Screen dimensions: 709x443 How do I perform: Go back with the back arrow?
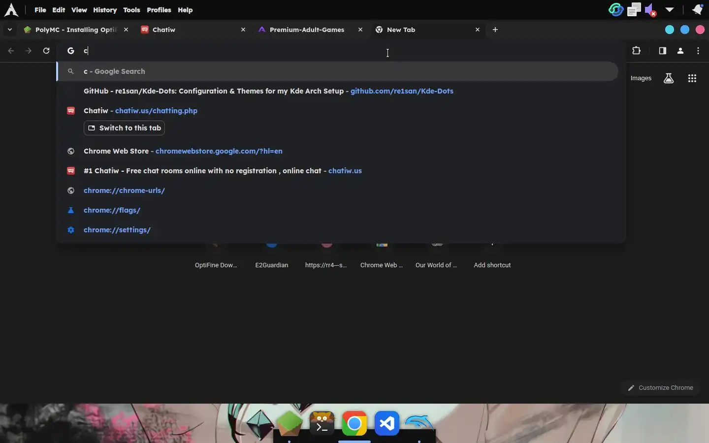[11, 51]
